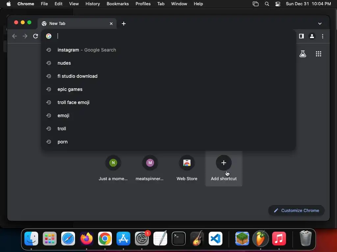Select the epic games suggestion
Screen dimensions: 337x252
coord(168,89)
